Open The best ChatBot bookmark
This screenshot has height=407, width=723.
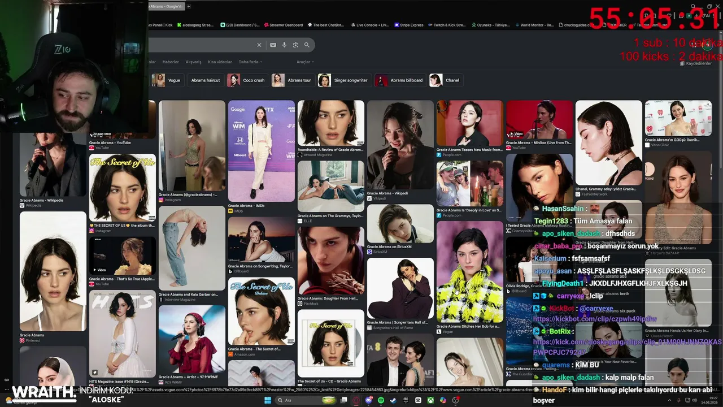[x=325, y=25]
